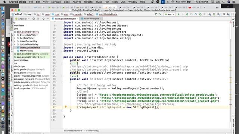The height and width of the screenshot is (134, 239).
Task: Click the yellow intention lightbulb on line 97
Action: (x=66, y=107)
